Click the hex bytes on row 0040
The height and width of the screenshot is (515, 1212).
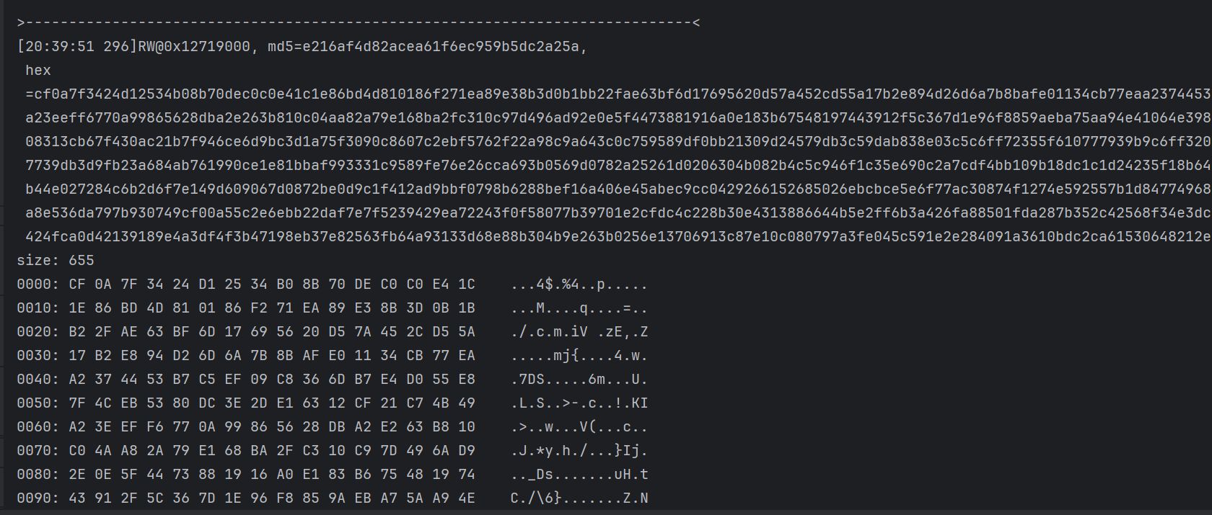(x=272, y=380)
